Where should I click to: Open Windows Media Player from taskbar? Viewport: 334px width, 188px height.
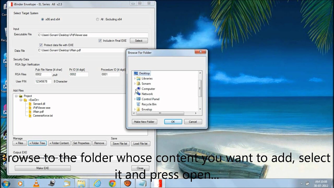pos(21,184)
